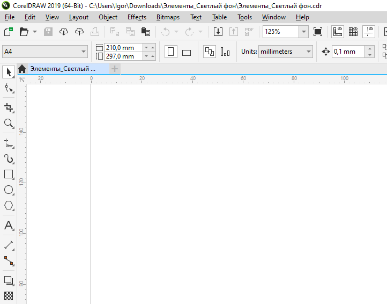
Task: Click page width 210,0 mm field
Action: 123,47
